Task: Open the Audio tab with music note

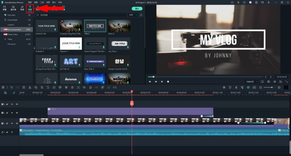Action: pos(22,8)
